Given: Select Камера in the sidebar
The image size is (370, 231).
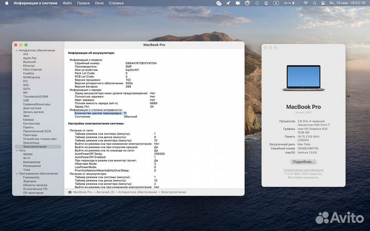Looking at the screenshot, I should coord(28,120).
